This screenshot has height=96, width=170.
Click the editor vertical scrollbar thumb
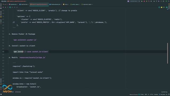(x=168, y=53)
